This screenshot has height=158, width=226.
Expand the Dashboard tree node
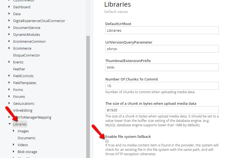tap(9, 7)
